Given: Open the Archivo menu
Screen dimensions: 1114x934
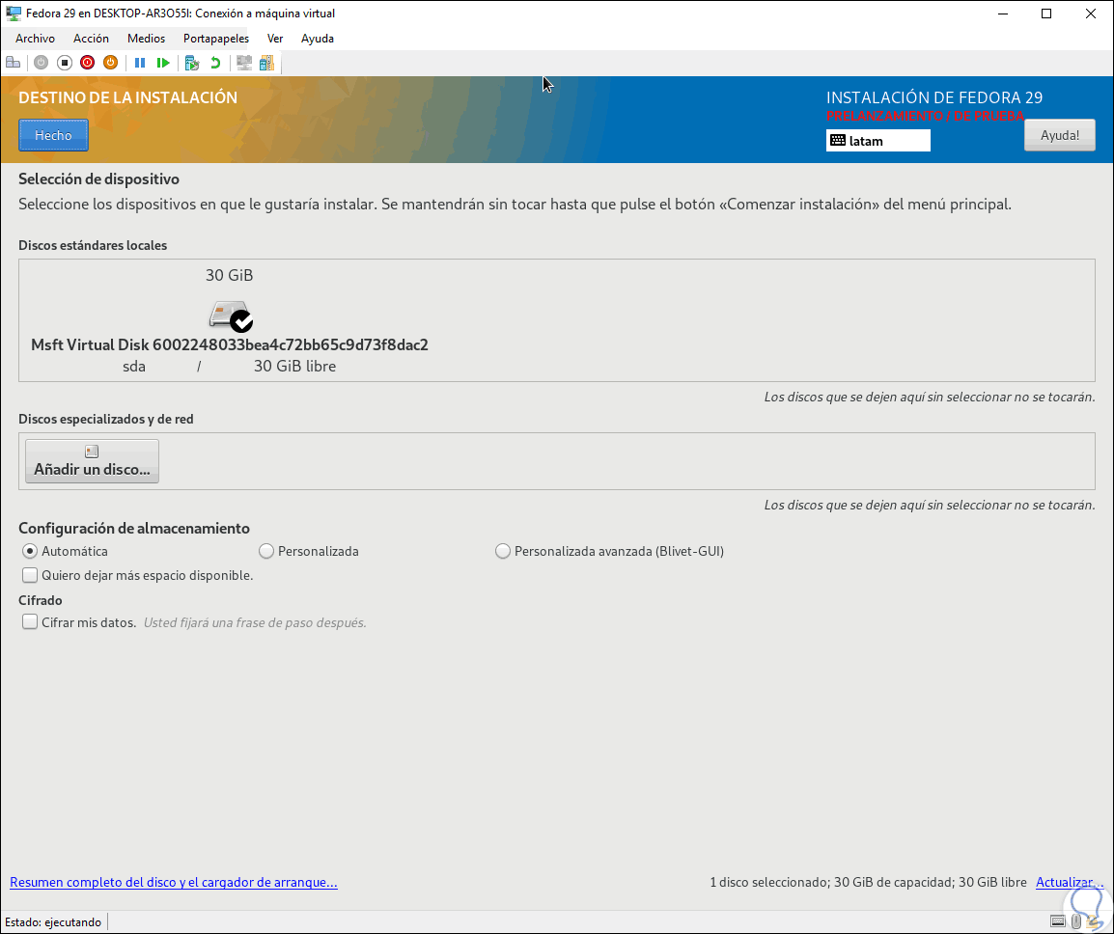Looking at the screenshot, I should pyautogui.click(x=35, y=39).
